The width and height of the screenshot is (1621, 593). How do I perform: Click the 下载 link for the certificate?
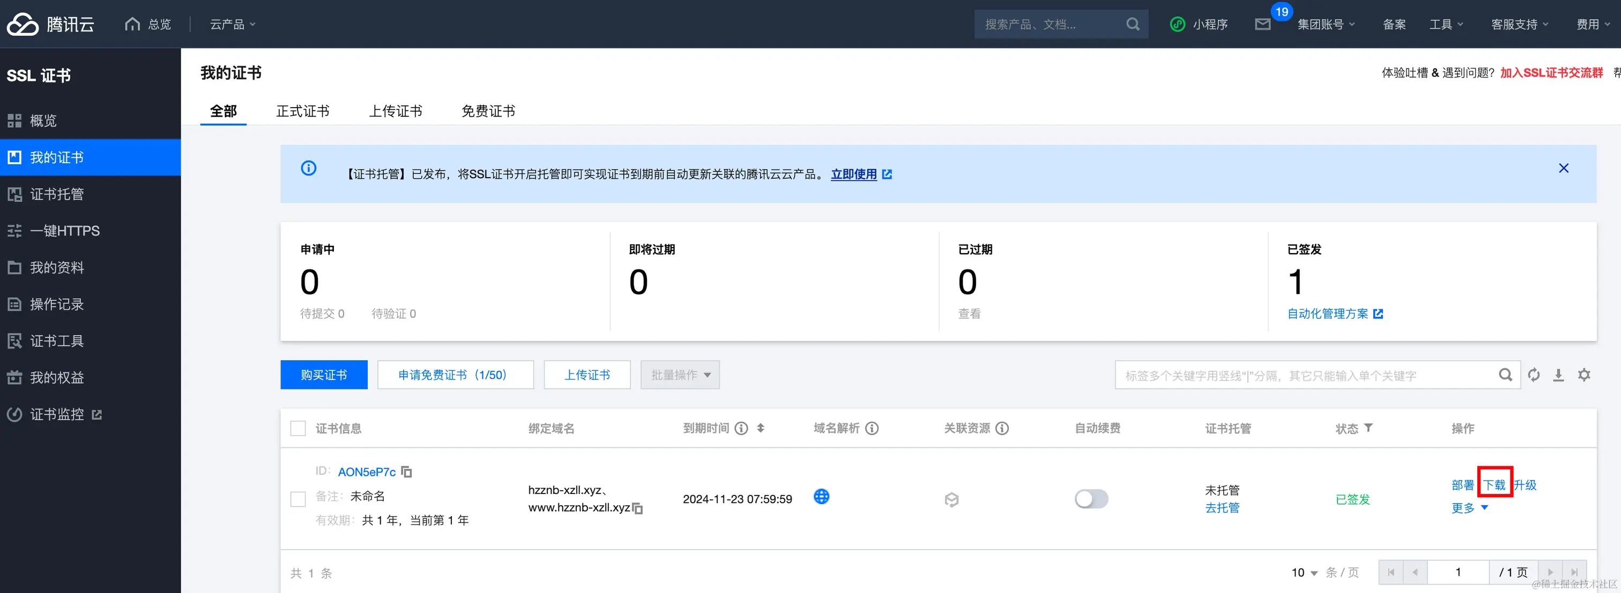1494,484
